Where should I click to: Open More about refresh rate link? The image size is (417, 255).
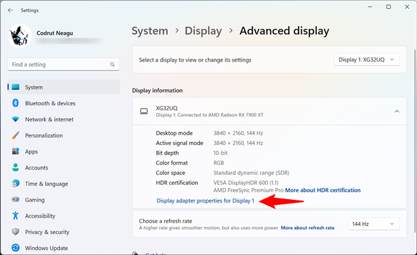[x=308, y=227]
